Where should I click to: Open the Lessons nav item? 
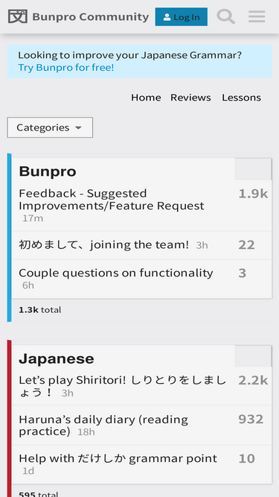(241, 98)
